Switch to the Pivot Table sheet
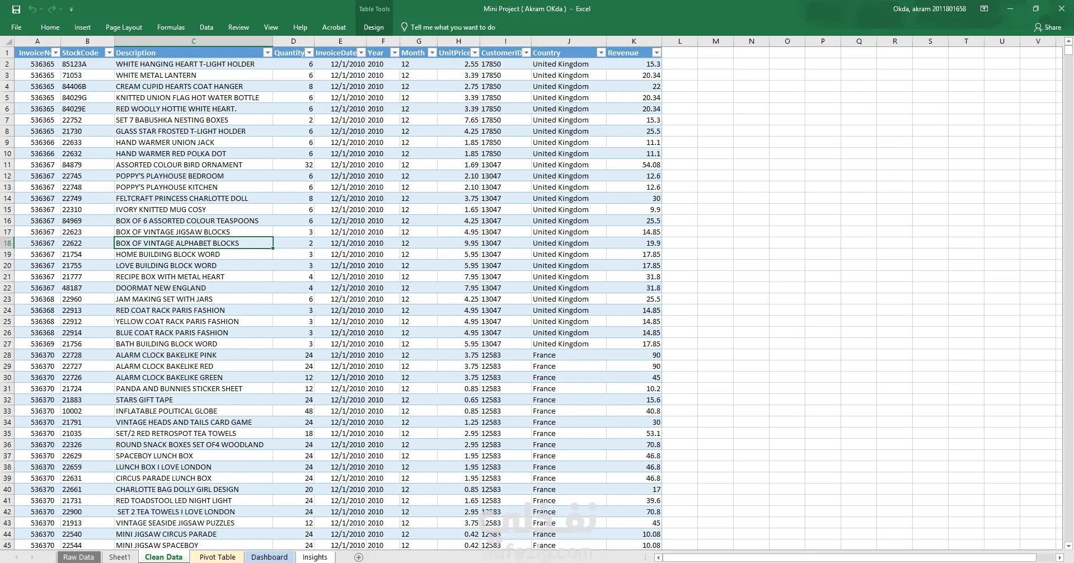The width and height of the screenshot is (1074, 563). (217, 557)
